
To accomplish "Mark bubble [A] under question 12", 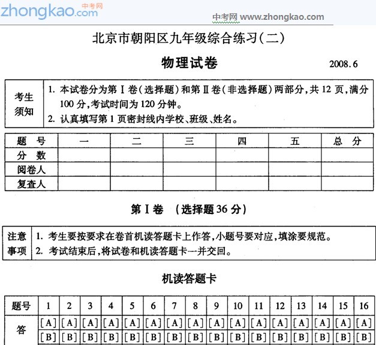I will (280, 323).
